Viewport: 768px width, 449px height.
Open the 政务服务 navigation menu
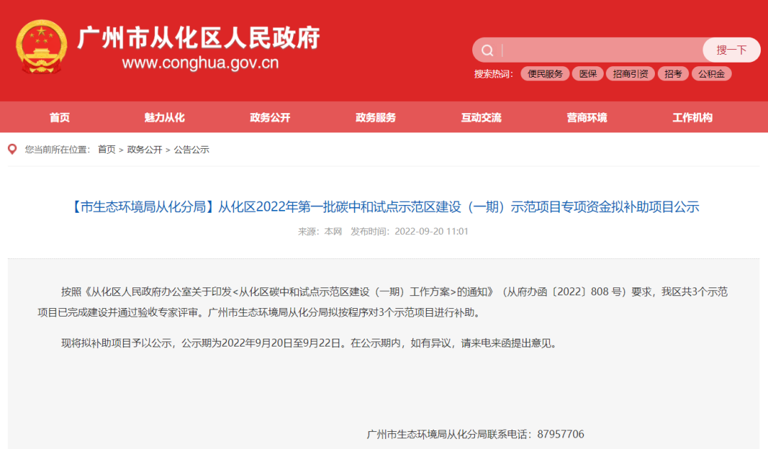[375, 117]
